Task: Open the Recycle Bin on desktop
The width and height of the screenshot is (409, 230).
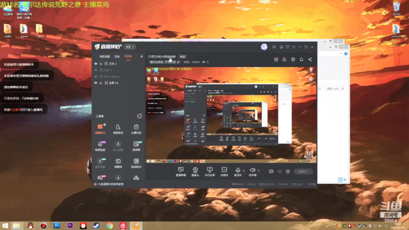Action: click(x=397, y=9)
